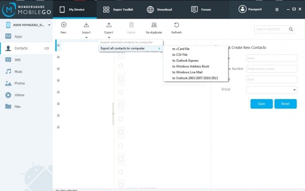Export to Outlook Express
This screenshot has height=191, width=305.
[x=196, y=61]
